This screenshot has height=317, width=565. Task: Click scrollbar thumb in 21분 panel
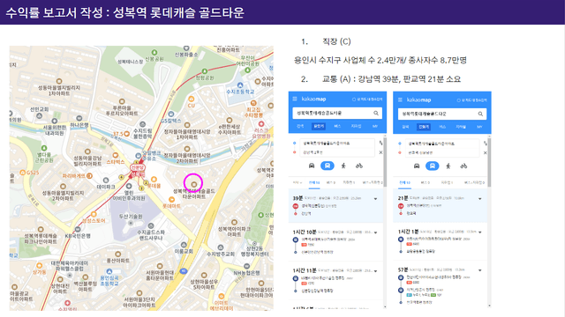489,161
